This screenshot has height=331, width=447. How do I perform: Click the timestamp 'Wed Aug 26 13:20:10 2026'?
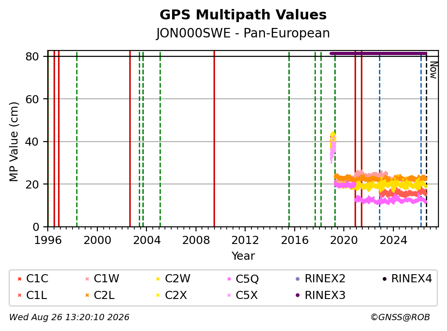(x=69, y=317)
